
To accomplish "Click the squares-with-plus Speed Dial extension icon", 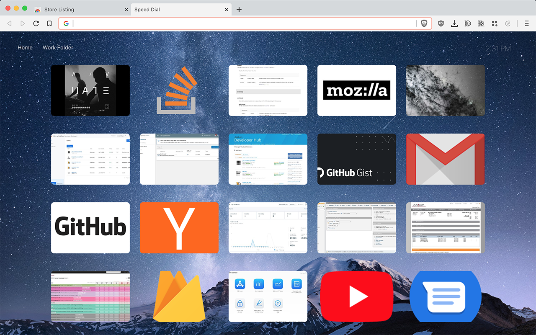I will (x=495, y=23).
